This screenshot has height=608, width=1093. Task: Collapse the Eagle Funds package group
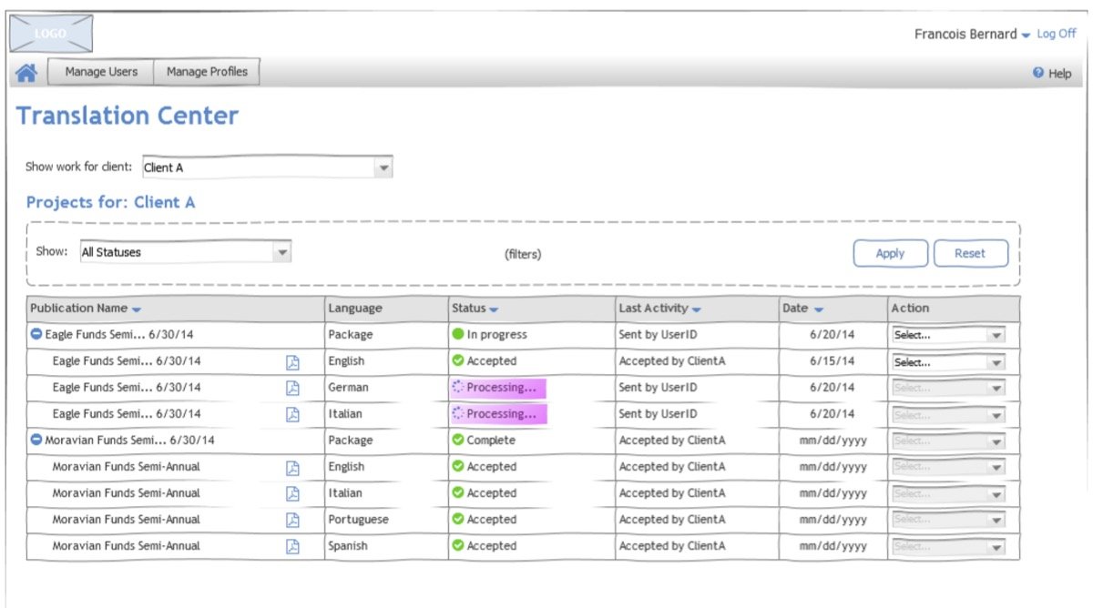tap(36, 334)
